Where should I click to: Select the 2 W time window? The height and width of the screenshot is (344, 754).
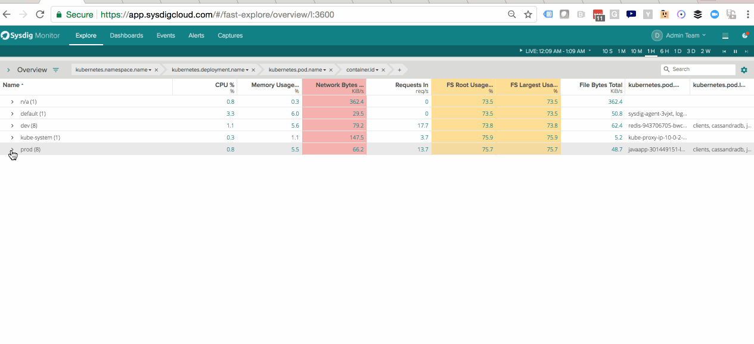tap(706, 51)
